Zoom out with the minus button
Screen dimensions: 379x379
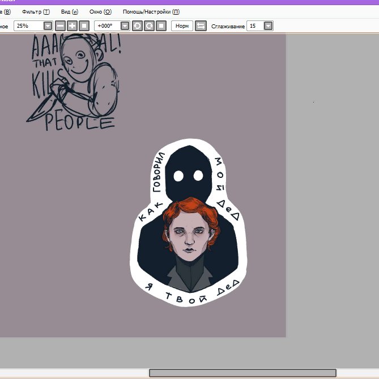pyautogui.click(x=60, y=26)
